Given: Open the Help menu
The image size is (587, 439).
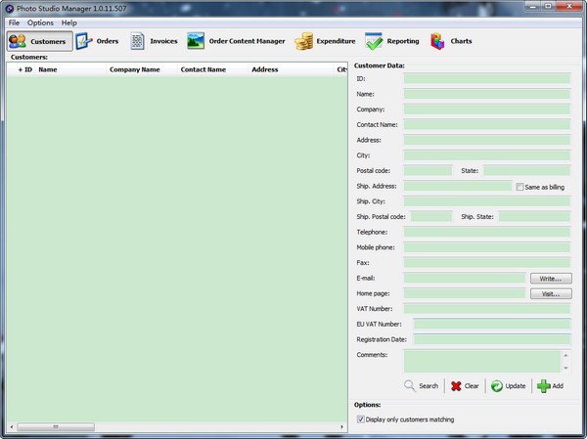Looking at the screenshot, I should 68,22.
